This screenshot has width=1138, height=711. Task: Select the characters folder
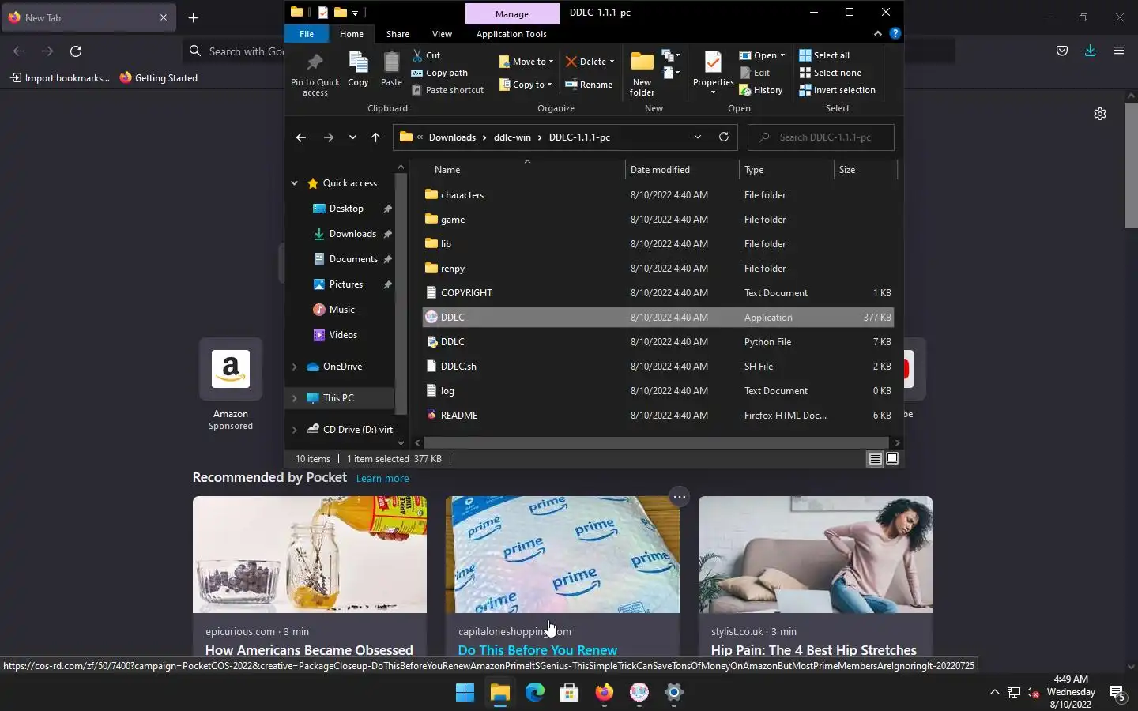pyautogui.click(x=658, y=194)
